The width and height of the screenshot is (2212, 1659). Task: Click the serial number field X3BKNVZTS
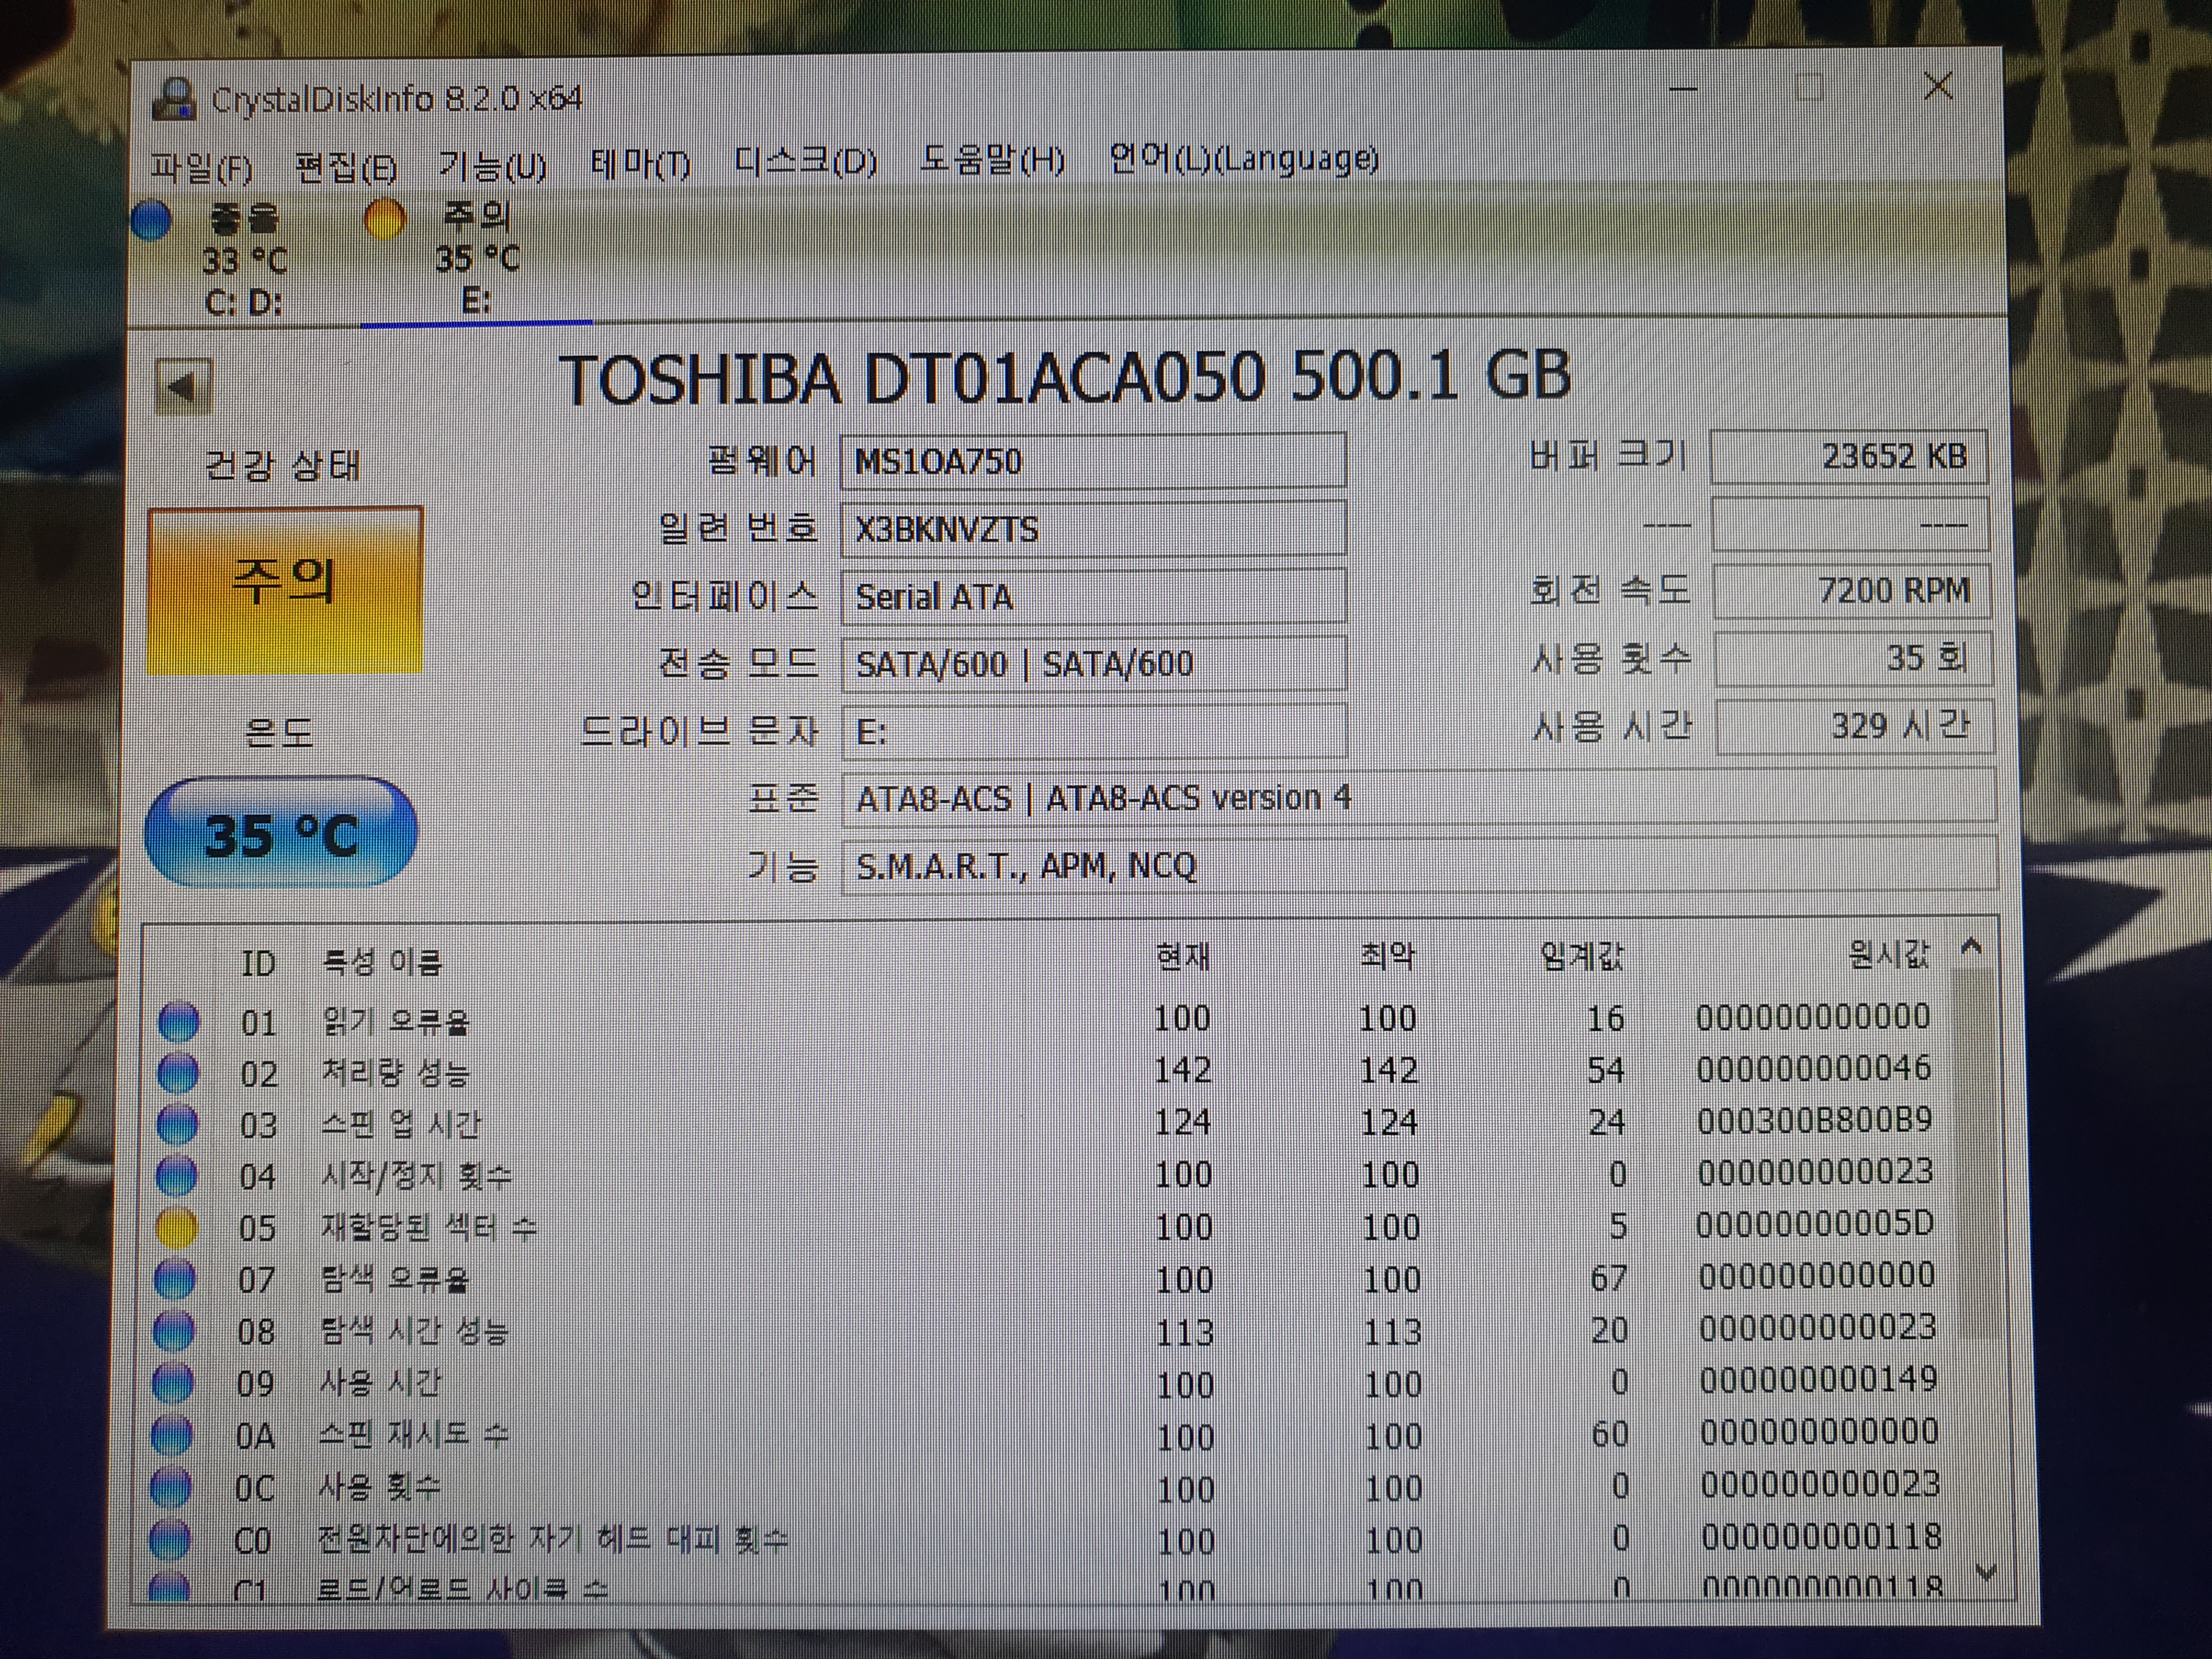coord(1093,528)
